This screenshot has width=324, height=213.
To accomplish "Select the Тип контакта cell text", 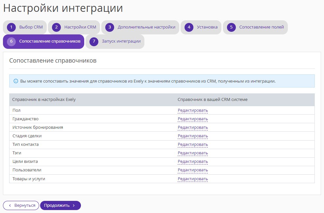I will 26,145.
